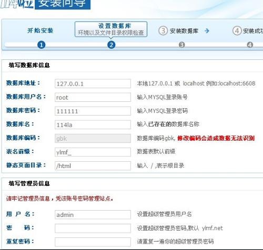Screen dimensions: 263x250
Task: Focus the 表名前缀 field containing ylmf_
Action: click(93, 152)
